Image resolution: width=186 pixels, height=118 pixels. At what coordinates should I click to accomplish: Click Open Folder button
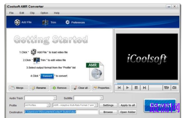pos(127,112)
